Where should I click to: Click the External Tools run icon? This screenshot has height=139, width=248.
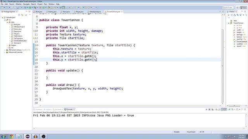[x=35, y=7]
